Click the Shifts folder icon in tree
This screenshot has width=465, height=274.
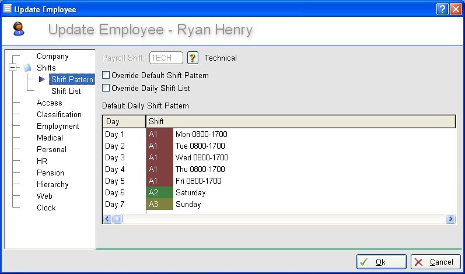pos(27,68)
